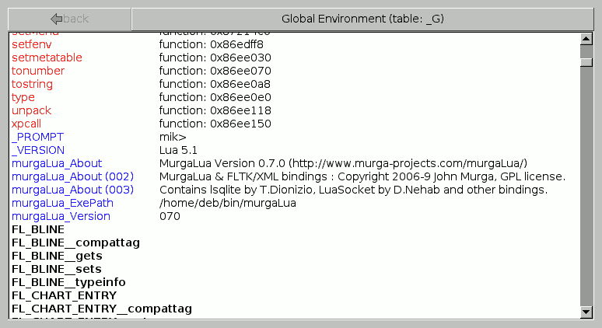Viewport: 602px width, 328px height.
Task: Select the setmetatable row
Action: pyautogui.click(x=47, y=58)
